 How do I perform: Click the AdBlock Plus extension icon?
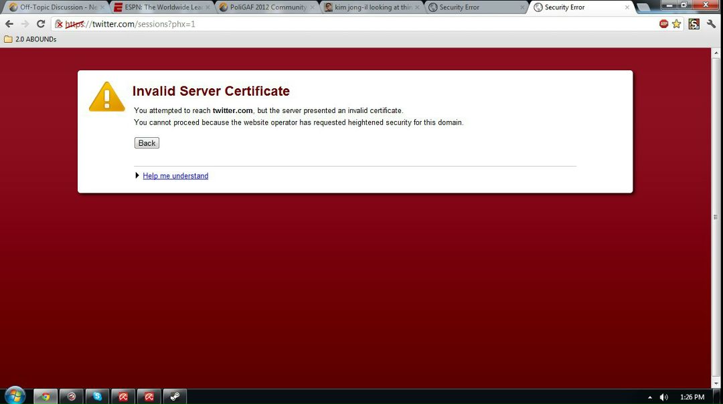point(663,24)
